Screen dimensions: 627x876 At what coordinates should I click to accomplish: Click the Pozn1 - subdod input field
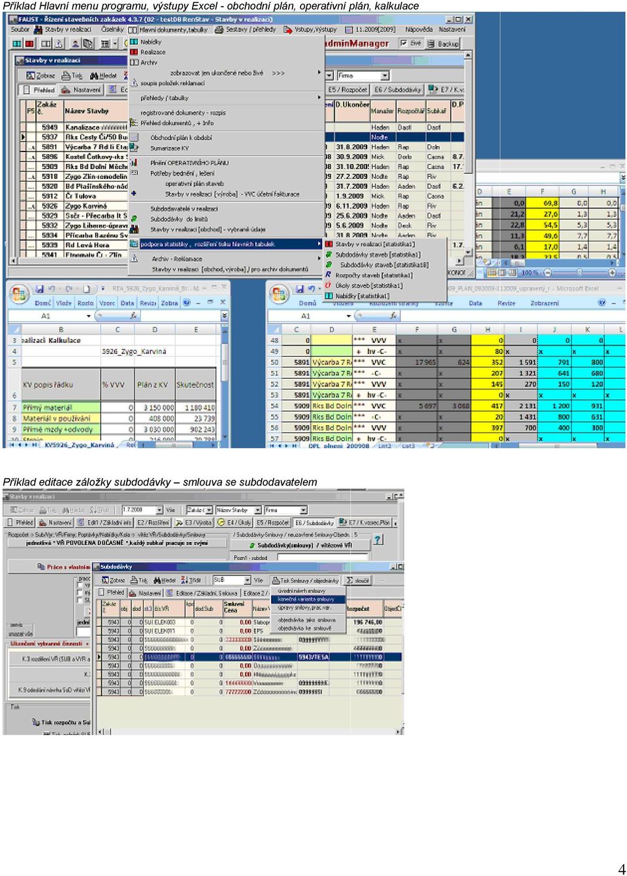point(321,558)
